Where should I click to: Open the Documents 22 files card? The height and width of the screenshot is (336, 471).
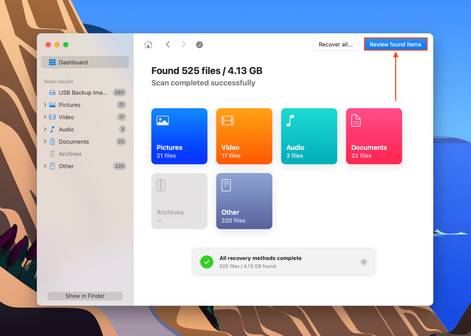pyautogui.click(x=374, y=136)
